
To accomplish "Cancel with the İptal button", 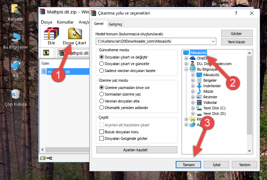I will pyautogui.click(x=216, y=165).
